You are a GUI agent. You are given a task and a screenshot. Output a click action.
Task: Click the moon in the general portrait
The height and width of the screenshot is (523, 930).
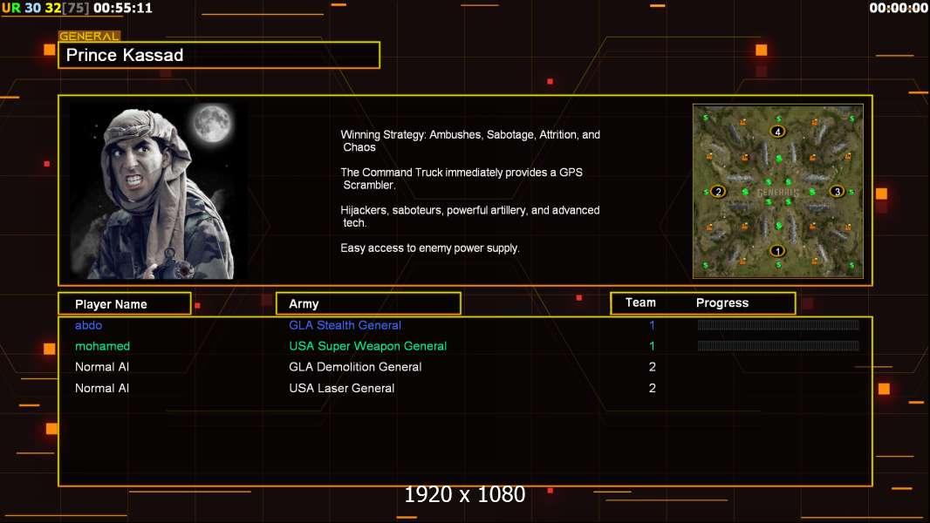(212, 124)
